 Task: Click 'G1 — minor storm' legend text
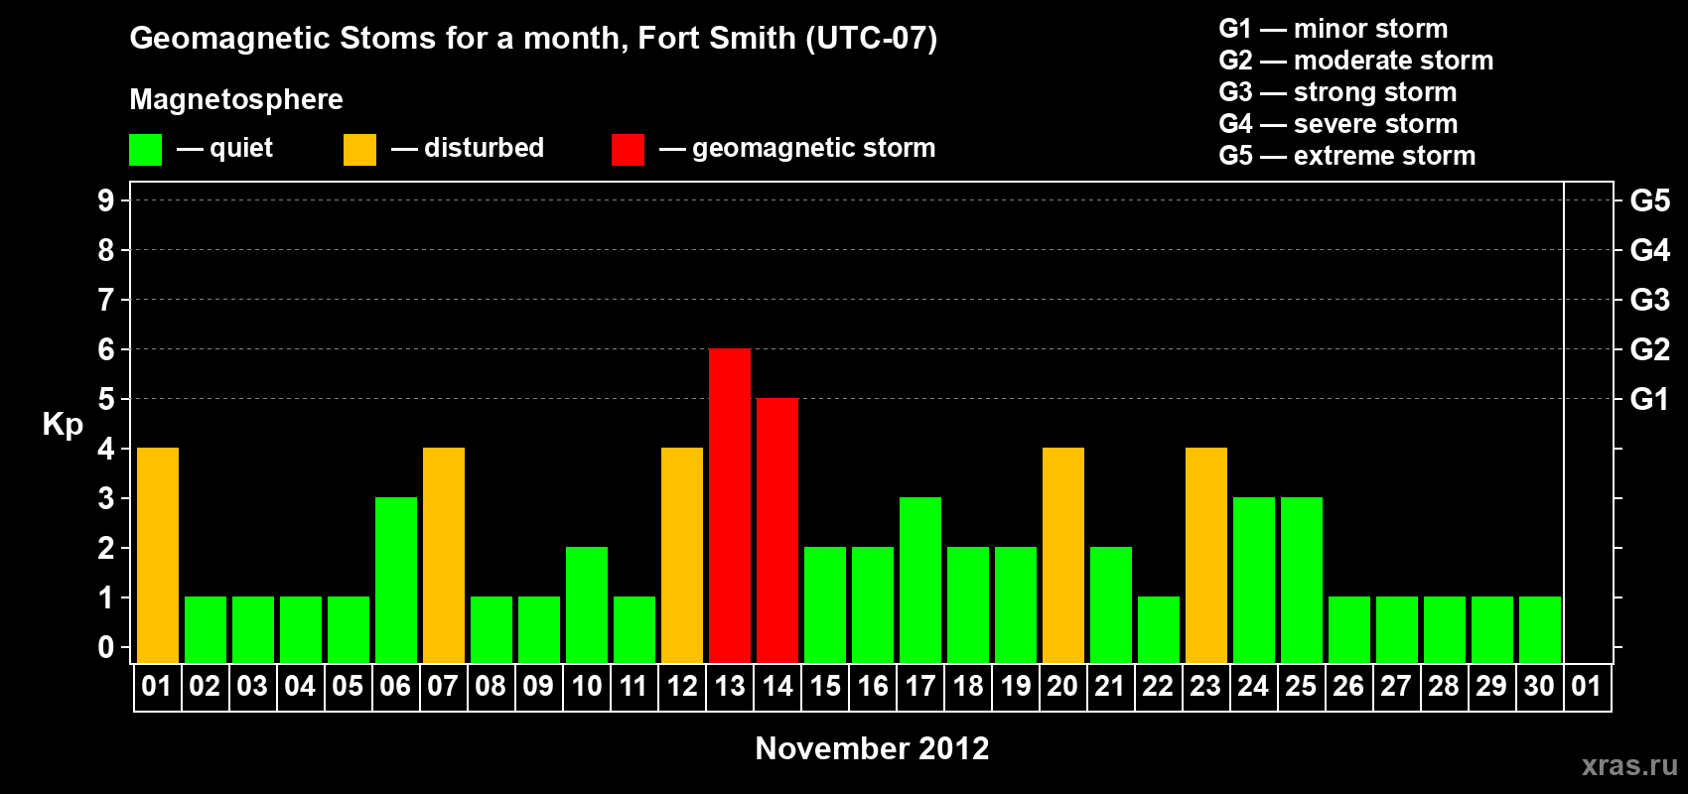pyautogui.click(x=1334, y=29)
